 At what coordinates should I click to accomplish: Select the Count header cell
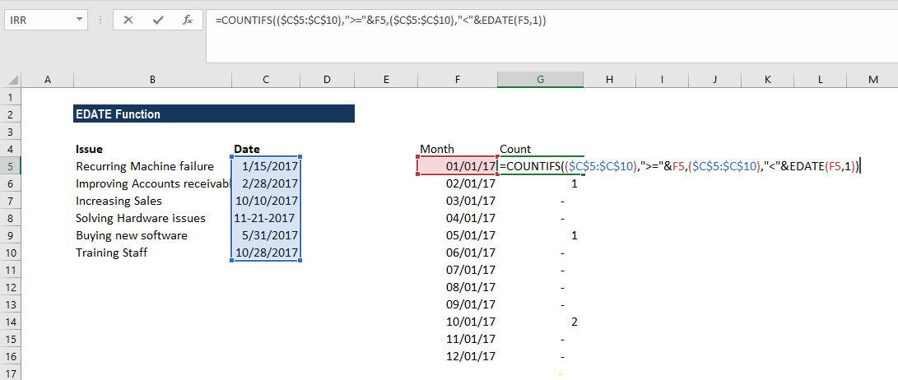click(x=540, y=149)
